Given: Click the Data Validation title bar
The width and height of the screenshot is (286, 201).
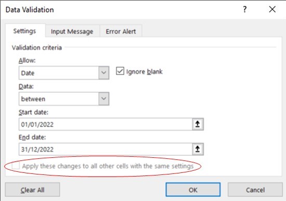Looking at the screenshot, I should coord(121,9).
